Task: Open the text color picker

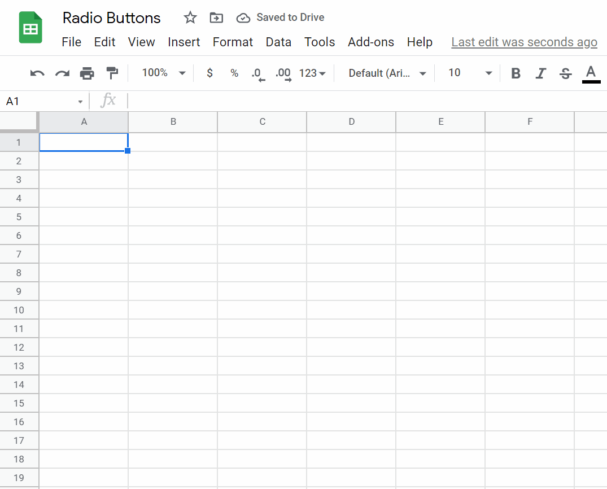Action: [591, 73]
